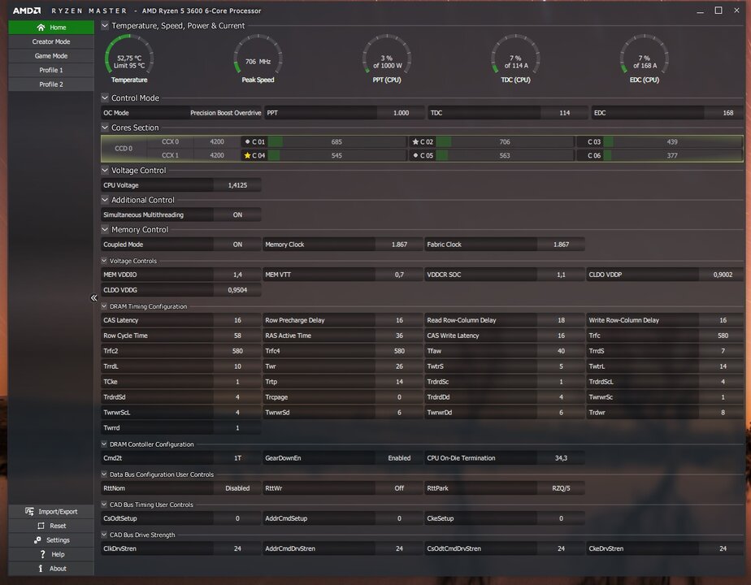Collapse the Additional Control section
The width and height of the screenshot is (751, 585).
pos(105,200)
